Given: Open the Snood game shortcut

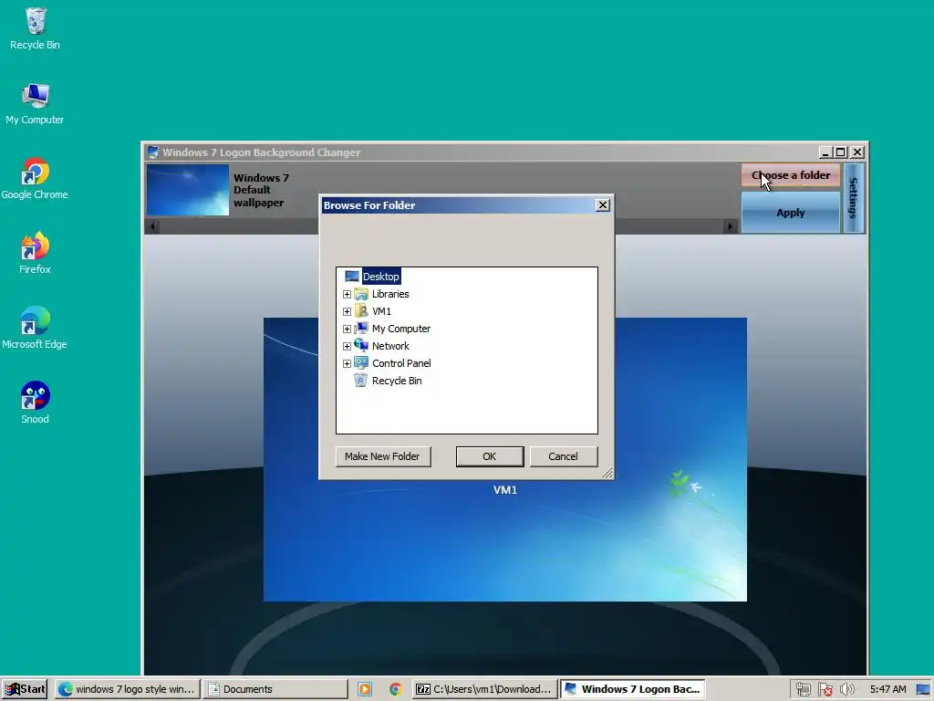Looking at the screenshot, I should [36, 403].
